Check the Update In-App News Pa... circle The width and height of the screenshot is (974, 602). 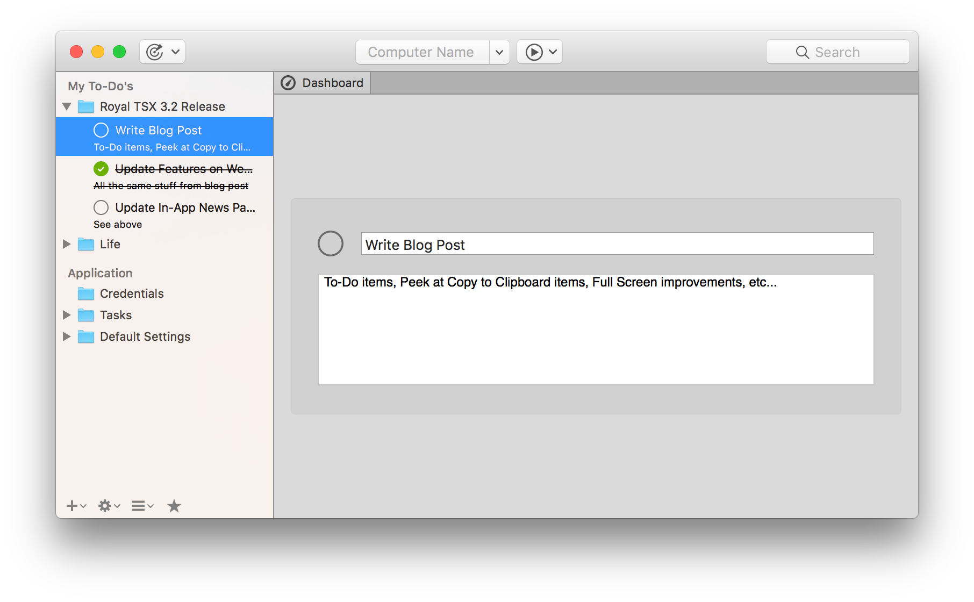101,207
